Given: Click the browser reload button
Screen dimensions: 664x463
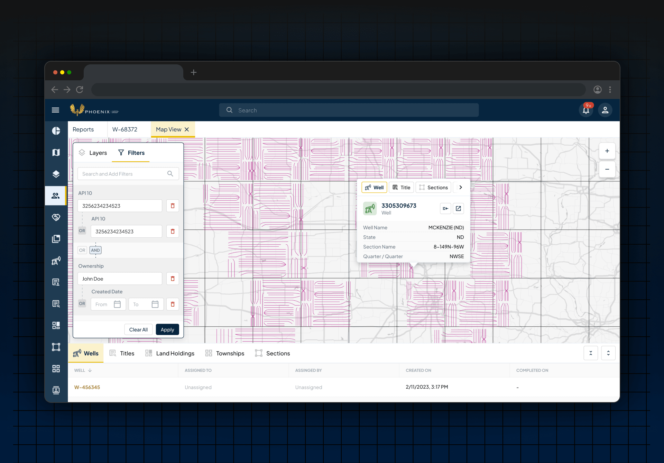Looking at the screenshot, I should (x=80, y=90).
